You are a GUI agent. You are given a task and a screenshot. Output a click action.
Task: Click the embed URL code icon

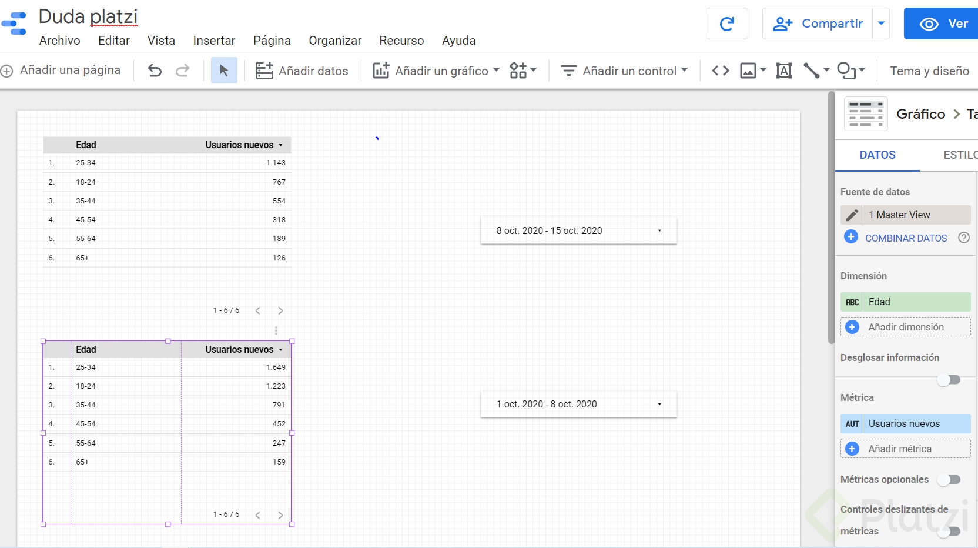click(x=721, y=71)
